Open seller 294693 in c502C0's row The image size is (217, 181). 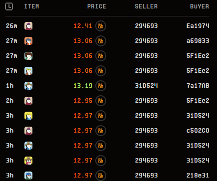tap(146, 131)
